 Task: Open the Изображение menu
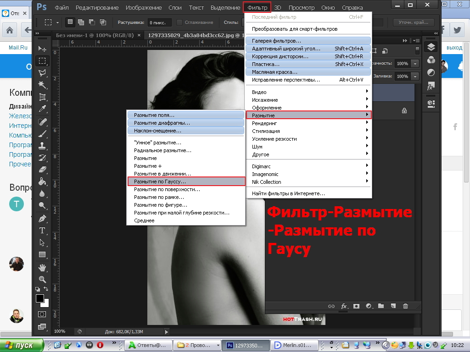[144, 7]
